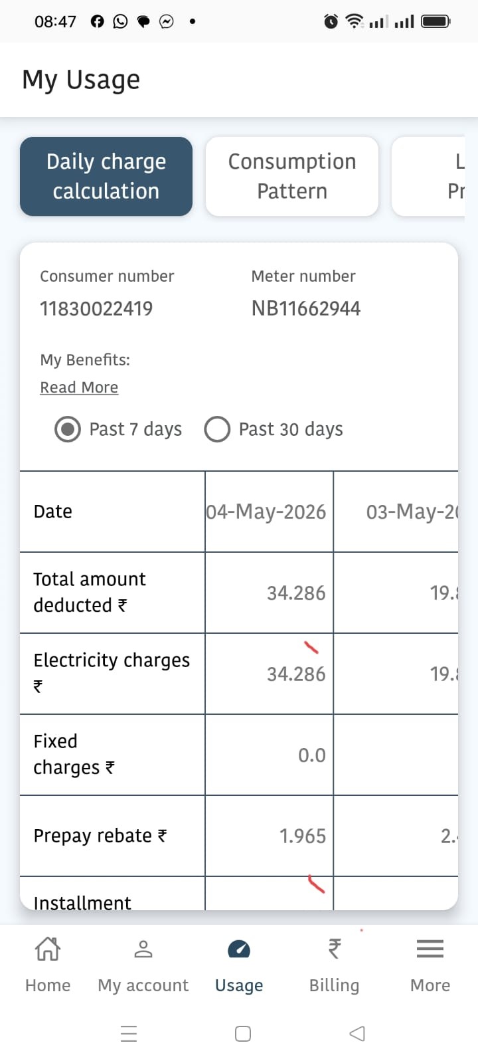Click the Read More link

[x=79, y=387]
